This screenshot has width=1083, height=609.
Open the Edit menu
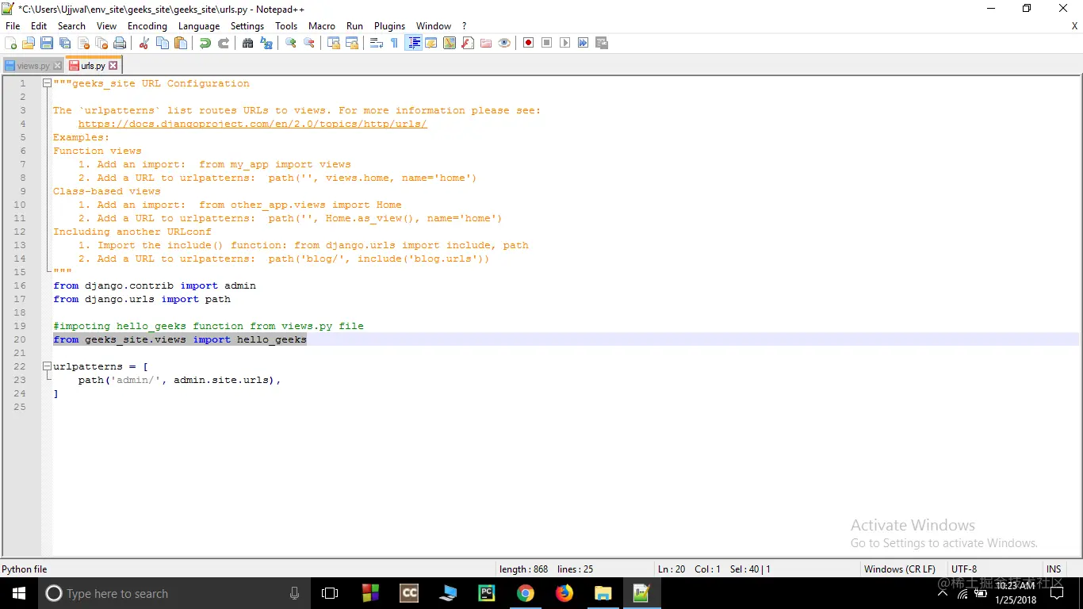(x=39, y=26)
